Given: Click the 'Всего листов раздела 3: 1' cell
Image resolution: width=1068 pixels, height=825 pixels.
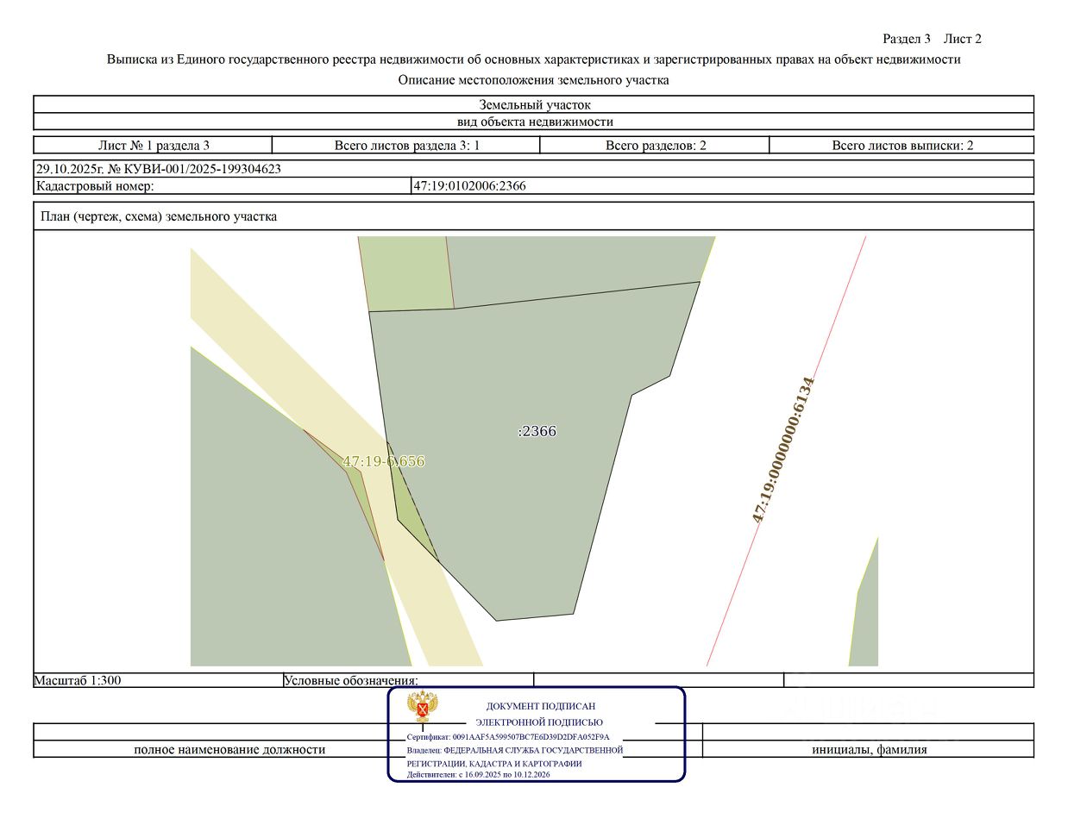Looking at the screenshot, I should pyautogui.click(x=406, y=145).
